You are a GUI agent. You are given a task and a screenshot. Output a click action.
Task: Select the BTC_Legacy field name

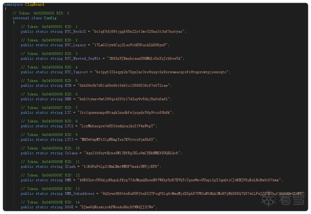(76, 45)
